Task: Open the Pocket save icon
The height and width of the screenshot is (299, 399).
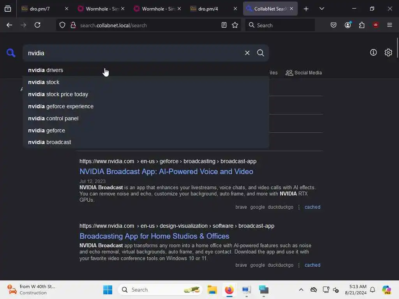Action: 334,25
